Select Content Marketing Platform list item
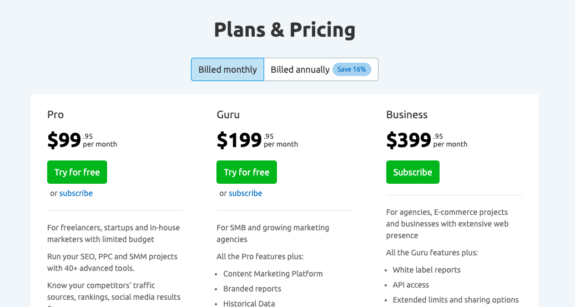The image size is (575, 307). [x=273, y=274]
